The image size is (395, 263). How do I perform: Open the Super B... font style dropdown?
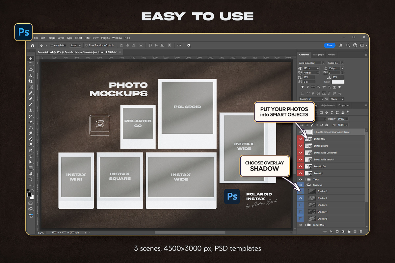click(335, 63)
